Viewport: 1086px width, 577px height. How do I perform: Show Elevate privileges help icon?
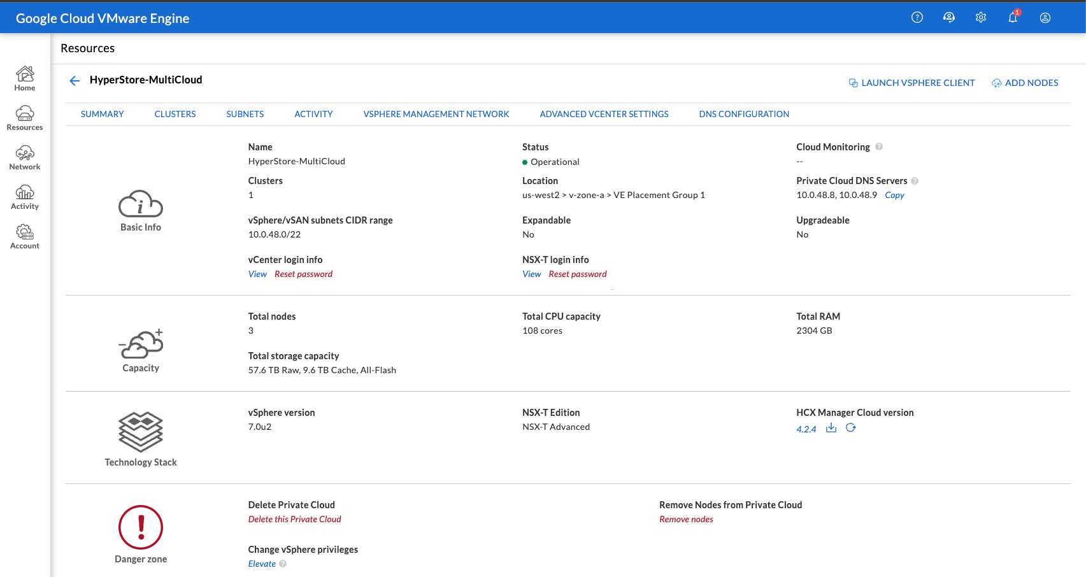[283, 564]
